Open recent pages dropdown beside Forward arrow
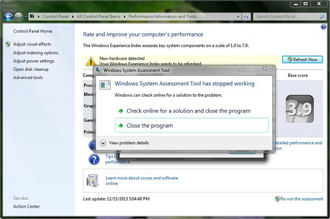The width and height of the screenshot is (330, 219). [26, 17]
